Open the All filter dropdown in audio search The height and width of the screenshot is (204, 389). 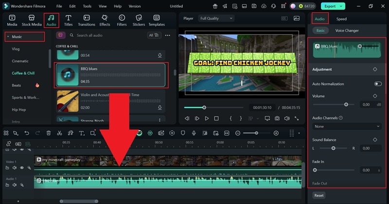pyautogui.click(x=154, y=35)
